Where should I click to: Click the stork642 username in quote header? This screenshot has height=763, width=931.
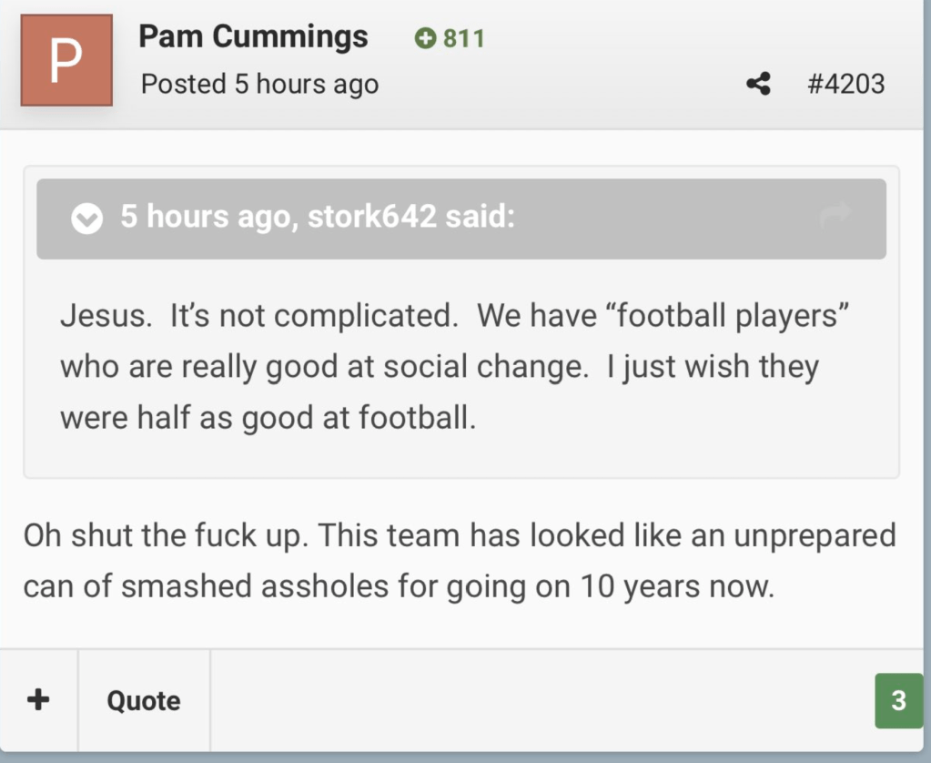pos(369,219)
